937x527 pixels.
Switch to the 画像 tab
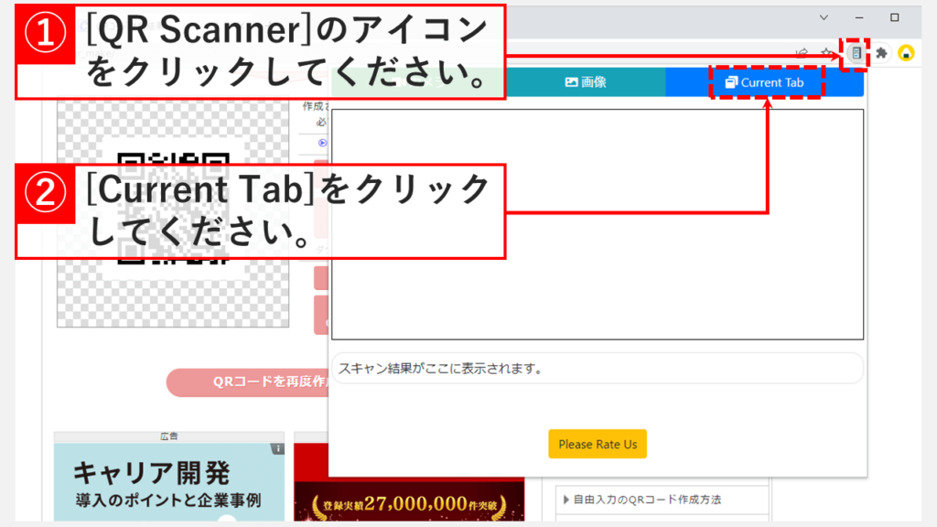[x=586, y=82]
